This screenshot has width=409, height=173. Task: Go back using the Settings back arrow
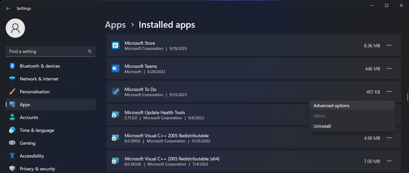click(8, 9)
